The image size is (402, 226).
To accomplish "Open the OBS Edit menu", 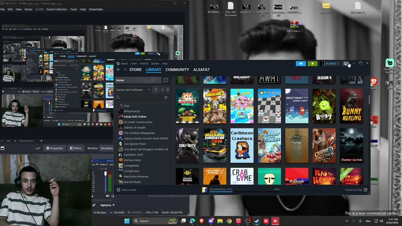I will (x=10, y=9).
